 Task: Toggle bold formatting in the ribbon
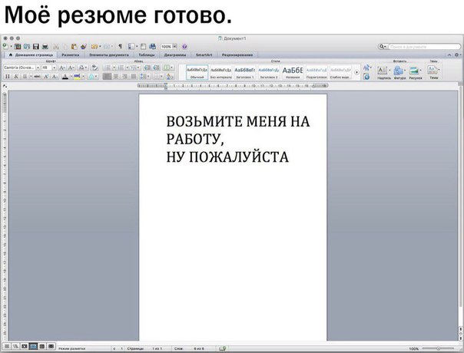[7, 77]
